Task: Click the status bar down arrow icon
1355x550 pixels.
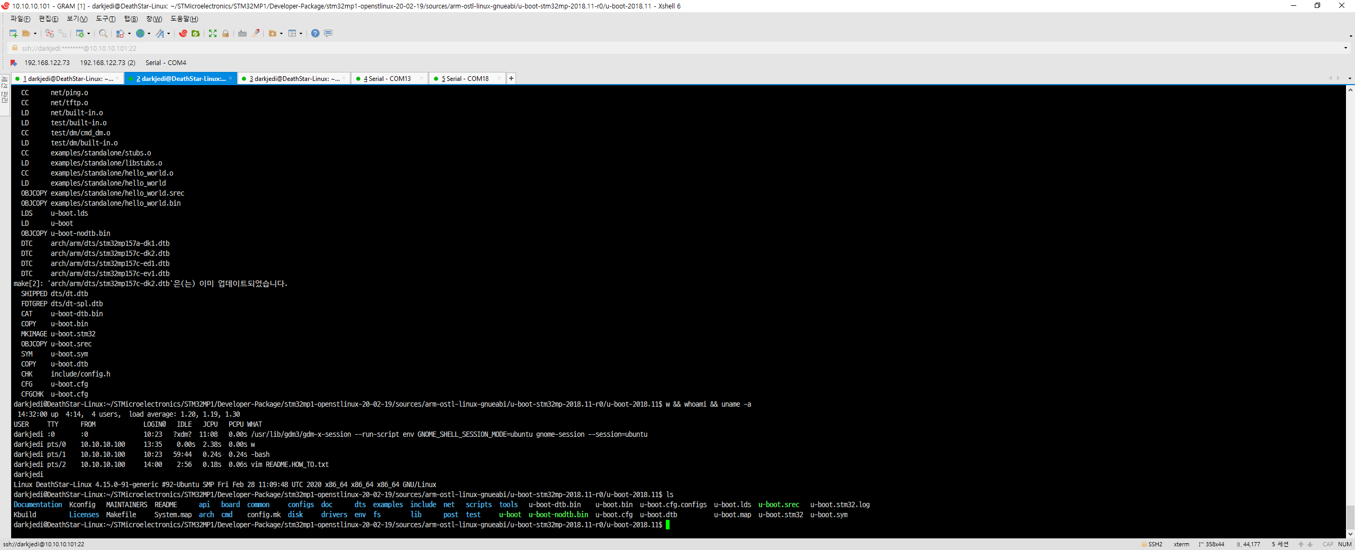Action: pos(1310,544)
